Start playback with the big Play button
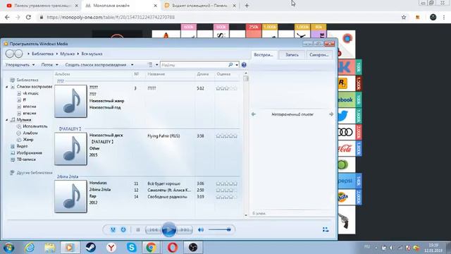The height and width of the screenshot is (254, 451). click(169, 229)
